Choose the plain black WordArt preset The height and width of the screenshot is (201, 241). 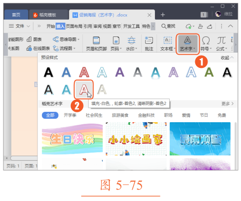(48, 72)
